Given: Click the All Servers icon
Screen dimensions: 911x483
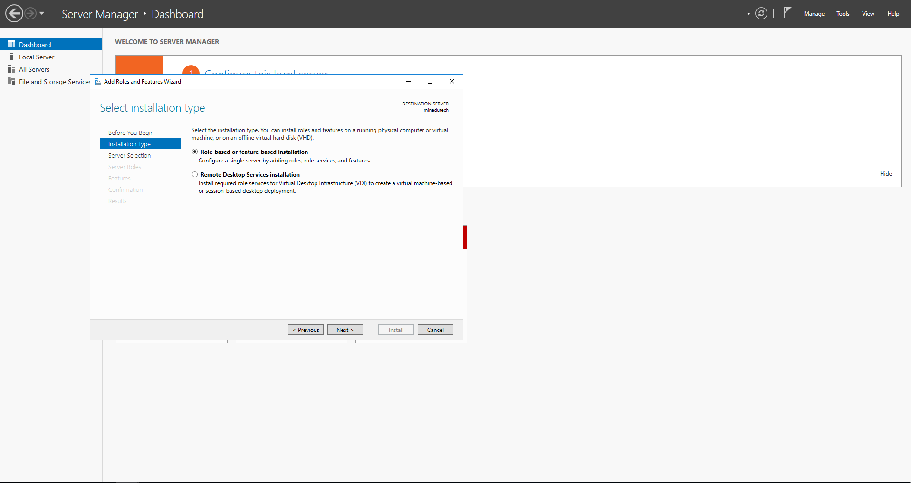Looking at the screenshot, I should coord(11,69).
